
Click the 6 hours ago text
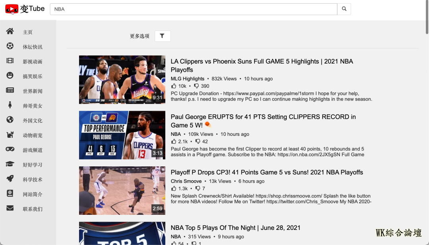point(251,181)
